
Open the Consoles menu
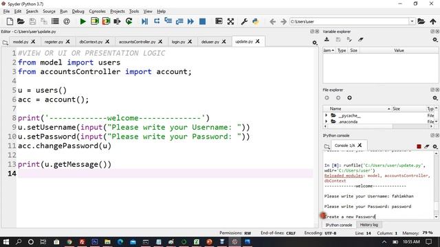click(97, 11)
